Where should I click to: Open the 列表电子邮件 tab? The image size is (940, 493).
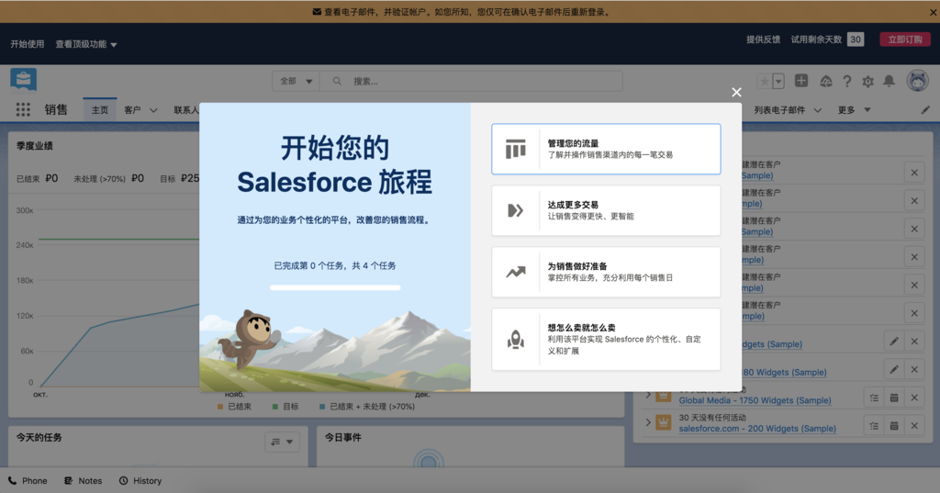pyautogui.click(x=778, y=110)
